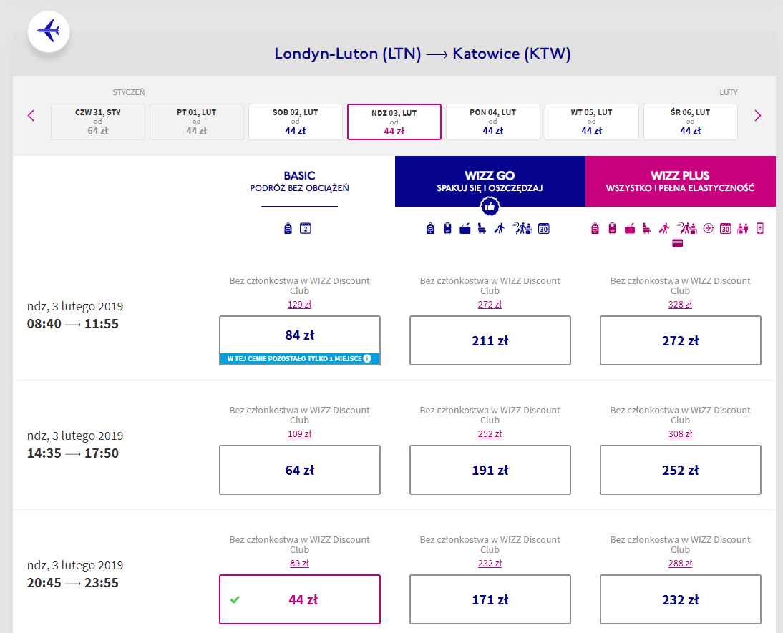Open the WIZZ GO fare column header
The width and height of the screenshot is (783, 633).
(x=490, y=181)
